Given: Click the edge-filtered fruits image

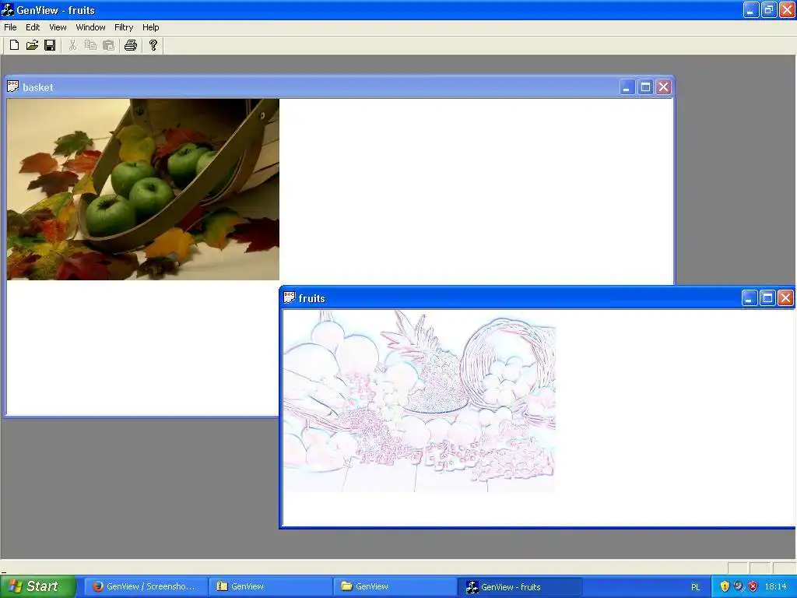Looking at the screenshot, I should (x=420, y=401).
